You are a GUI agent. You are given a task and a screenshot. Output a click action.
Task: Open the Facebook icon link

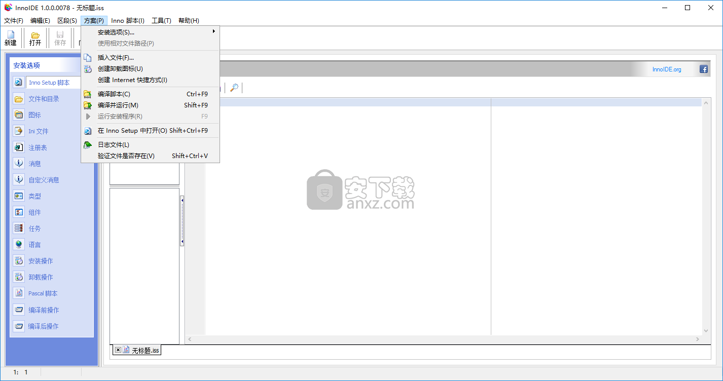click(x=704, y=69)
